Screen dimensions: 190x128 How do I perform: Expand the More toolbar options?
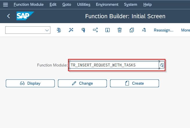point(185,30)
